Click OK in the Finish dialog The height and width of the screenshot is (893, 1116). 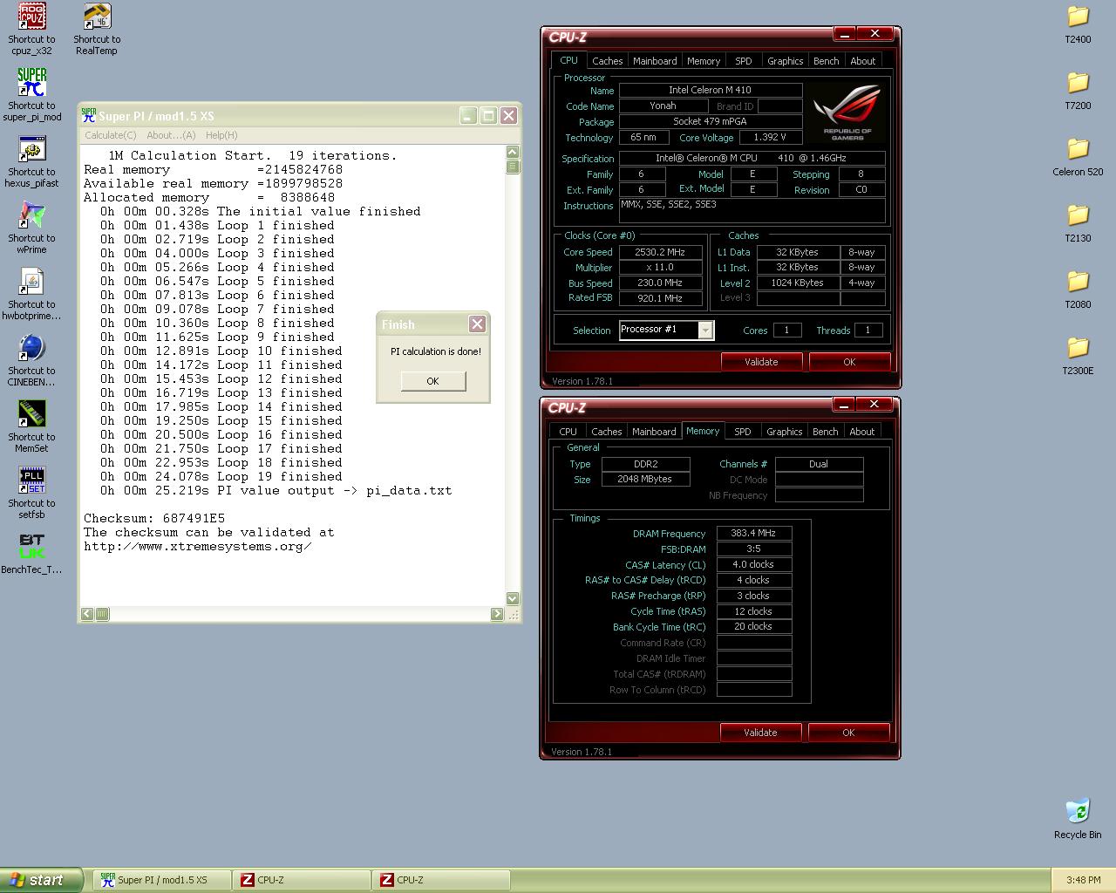click(433, 381)
